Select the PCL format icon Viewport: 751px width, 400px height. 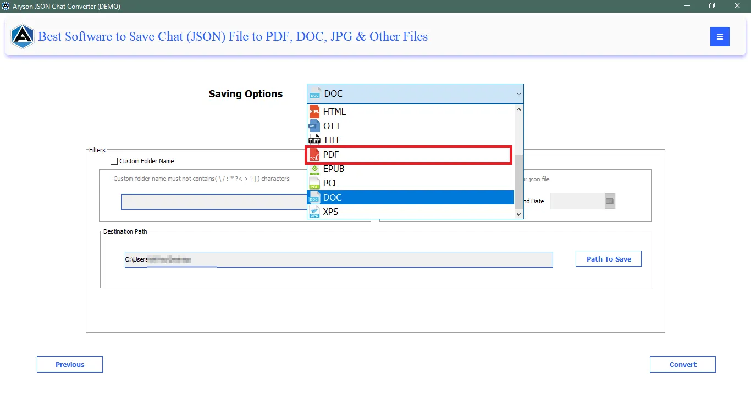(x=314, y=183)
